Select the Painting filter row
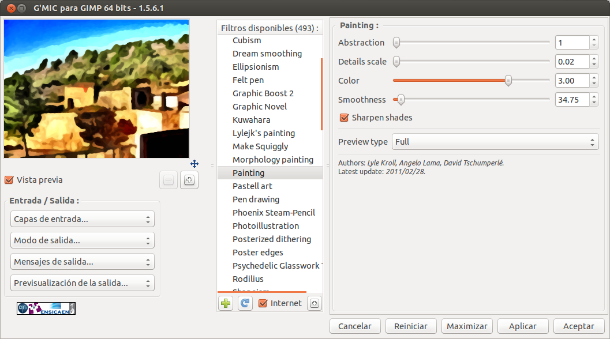The width and height of the screenshot is (610, 339). pyautogui.click(x=270, y=172)
